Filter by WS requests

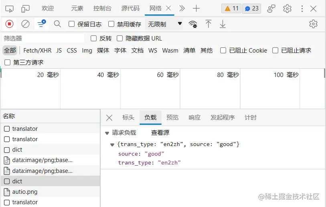coord(153,51)
